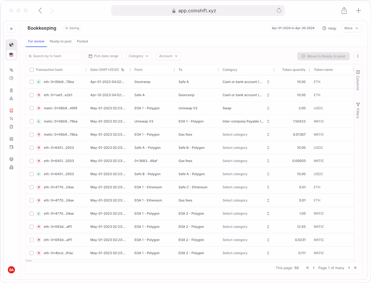Click the bank institution icon in the sidebar
371x283 pixels.
[11, 90]
